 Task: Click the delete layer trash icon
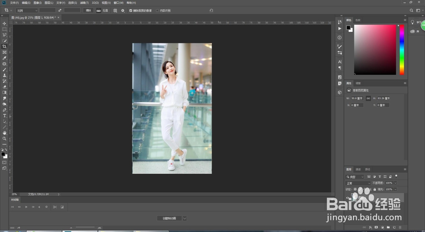[x=400, y=227]
